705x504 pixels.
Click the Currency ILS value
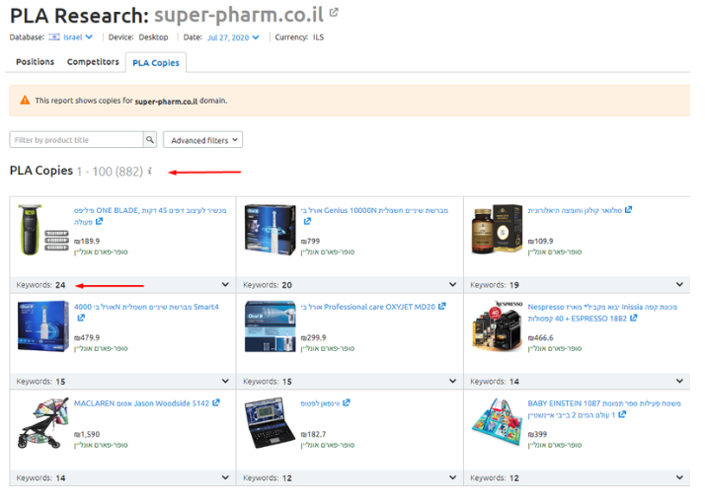click(x=318, y=37)
